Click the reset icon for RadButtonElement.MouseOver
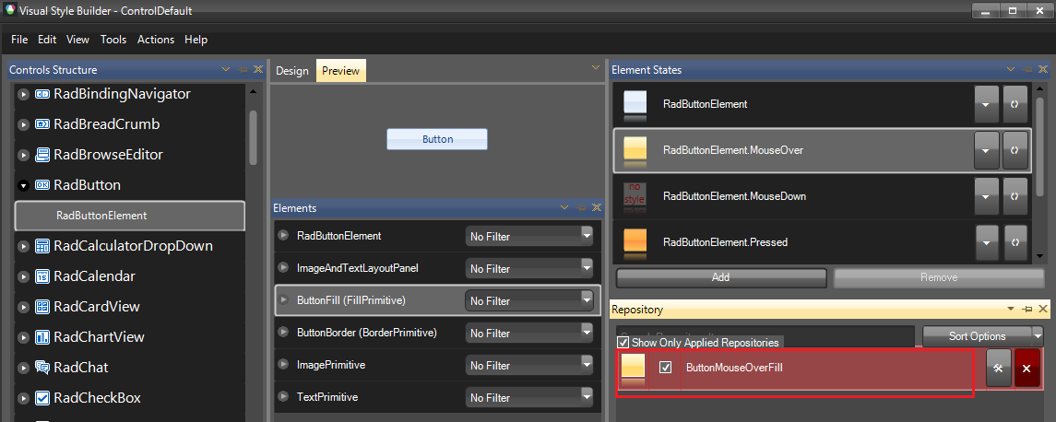1056x422 pixels. [1014, 150]
